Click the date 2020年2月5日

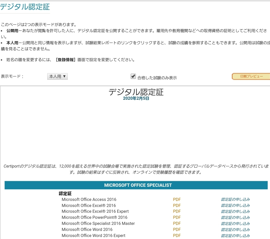136,98
